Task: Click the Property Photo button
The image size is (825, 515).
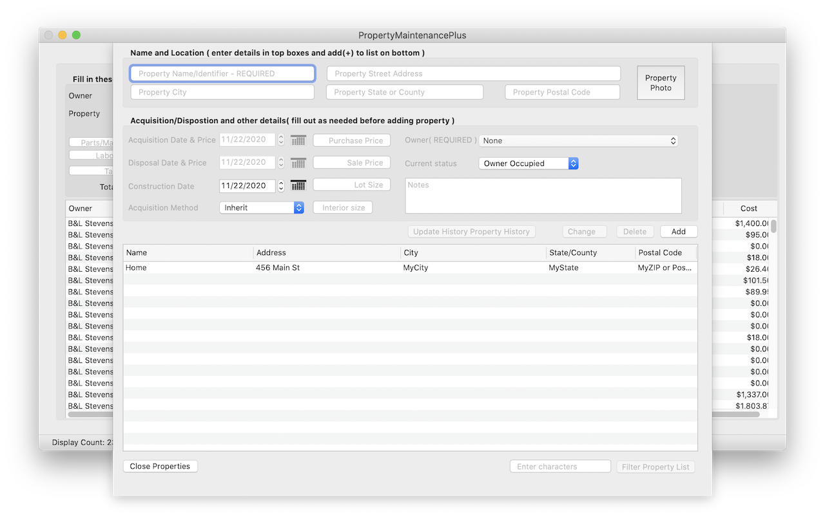Action: coord(661,83)
